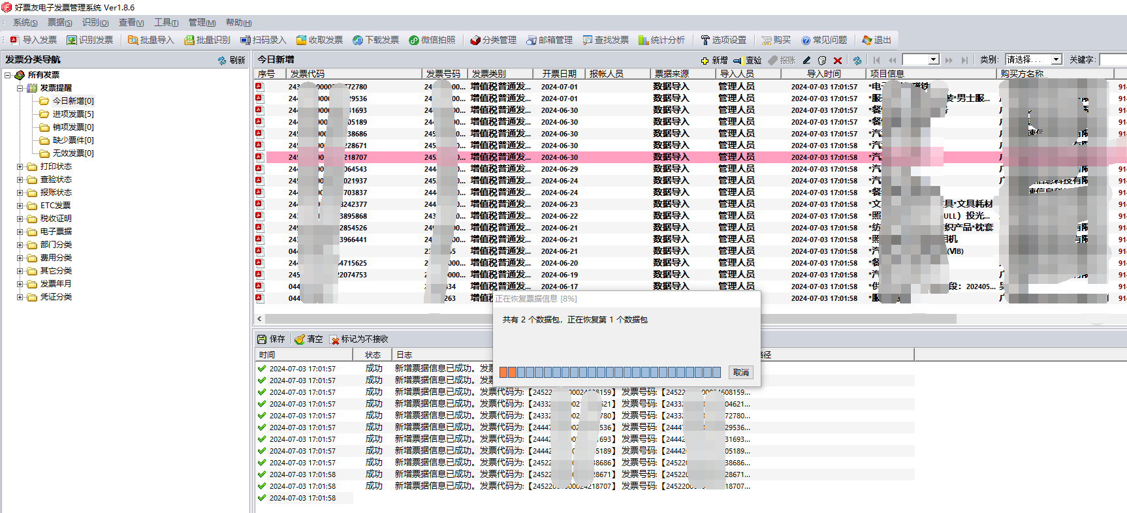Click 保存 save in log toolbar
This screenshot has width=1127, height=513.
pyautogui.click(x=272, y=339)
